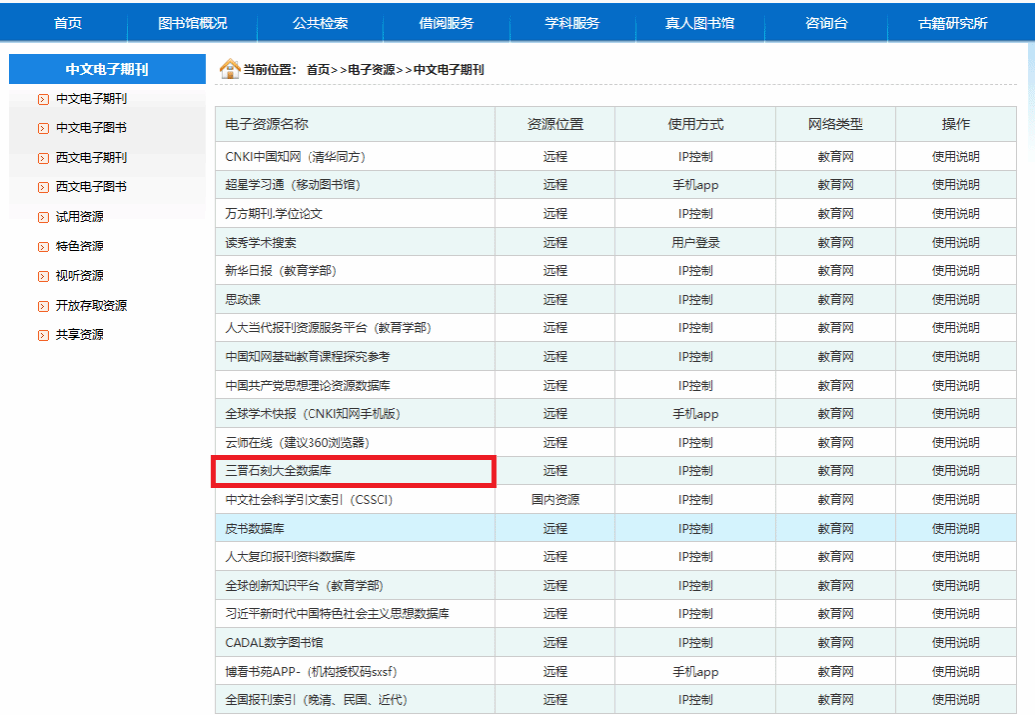The image size is (1035, 715).
Task: Click the arrow icon beside 共享资源
Action: click(42, 335)
